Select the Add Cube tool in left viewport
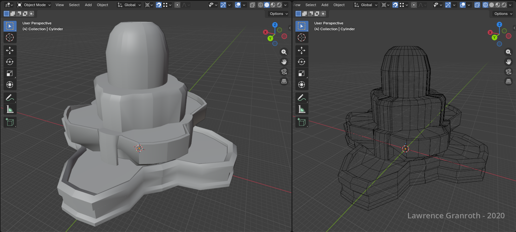 [10, 122]
